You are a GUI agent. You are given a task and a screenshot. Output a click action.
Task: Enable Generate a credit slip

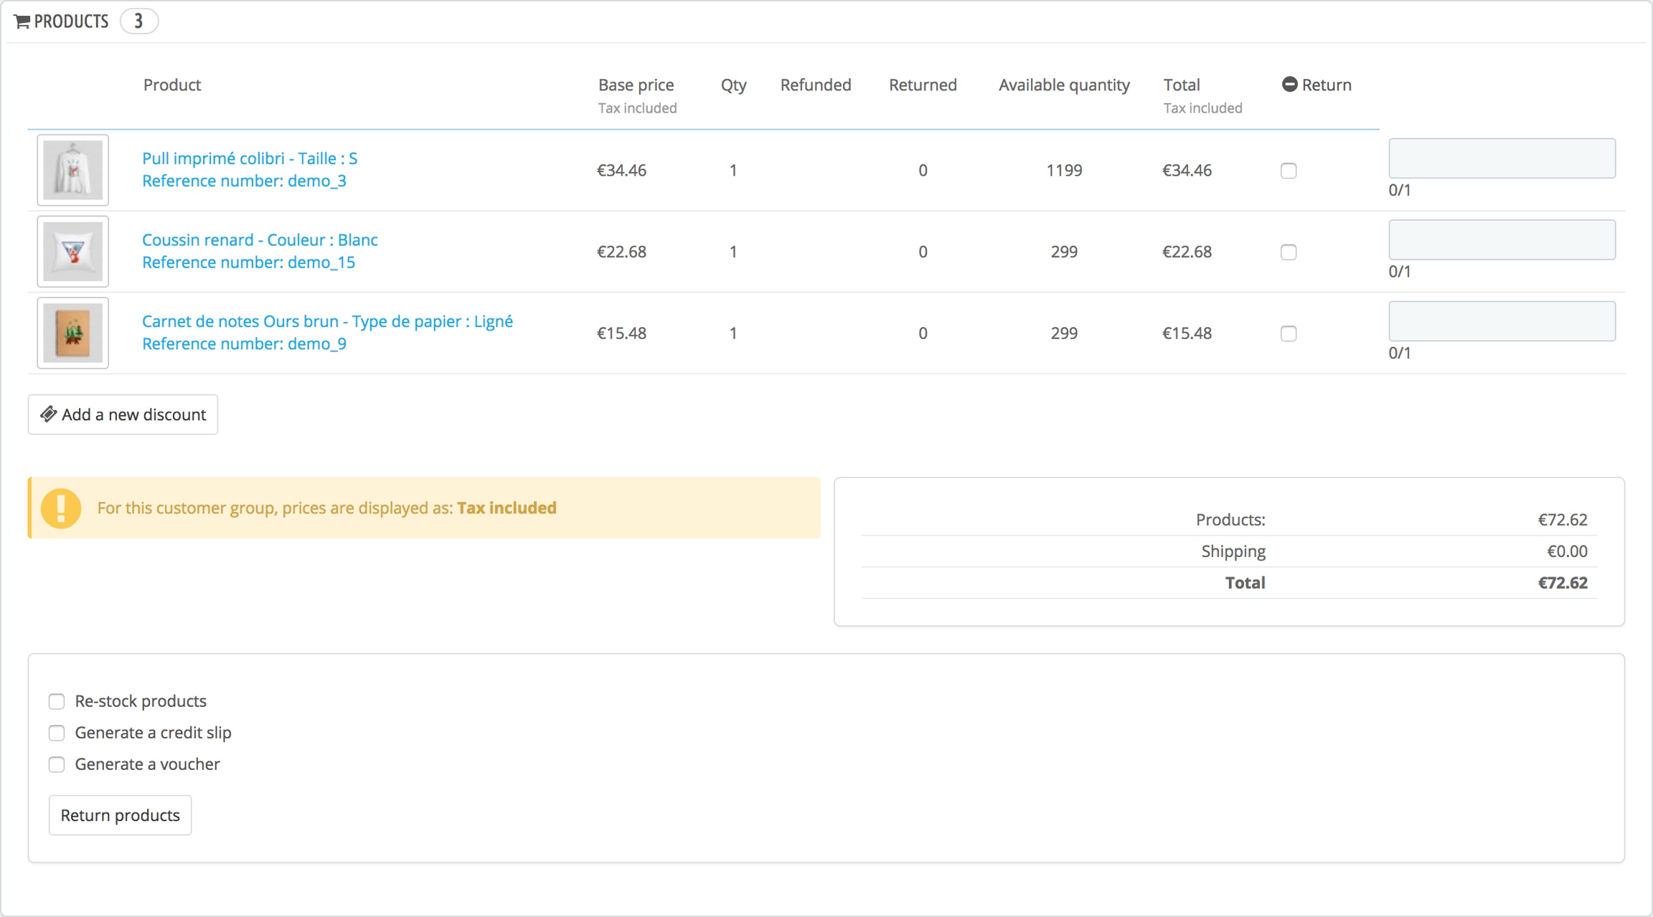click(x=57, y=733)
